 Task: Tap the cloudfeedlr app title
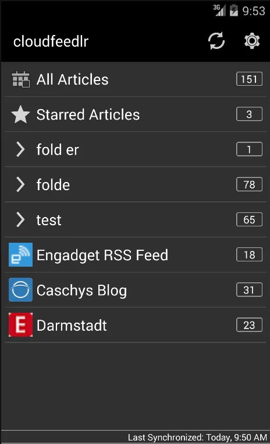click(51, 41)
